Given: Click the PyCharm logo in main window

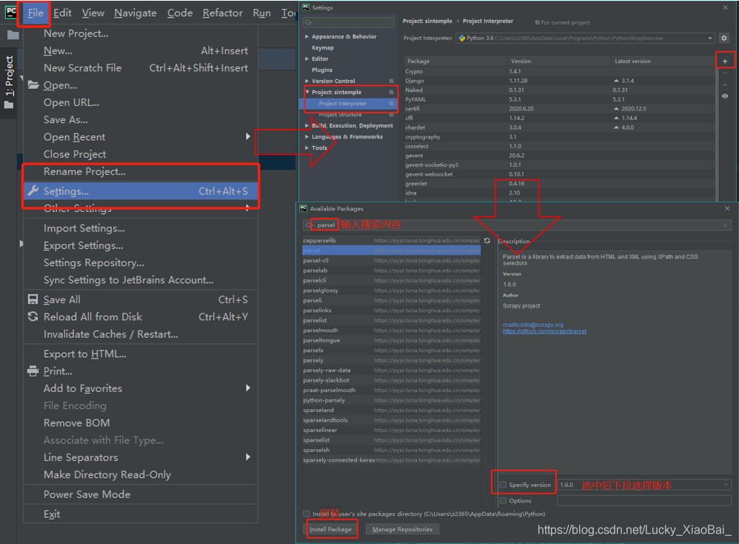Looking at the screenshot, I should (11, 13).
